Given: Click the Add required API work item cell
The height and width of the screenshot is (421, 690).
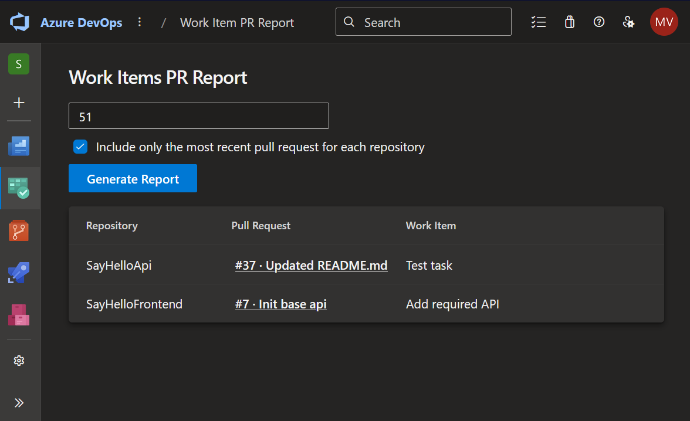Looking at the screenshot, I should (x=452, y=304).
